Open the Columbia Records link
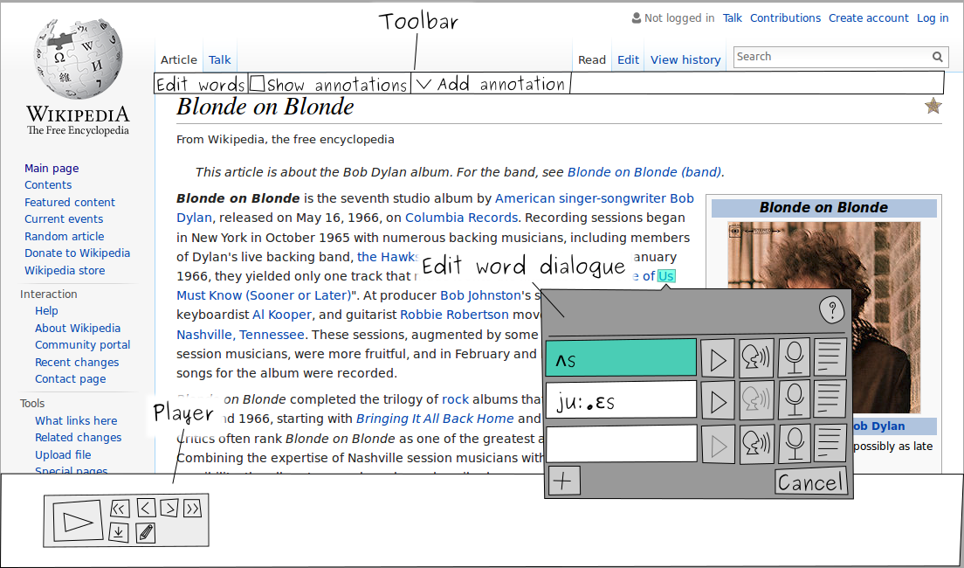Screen dimensions: 964x568 461,218
